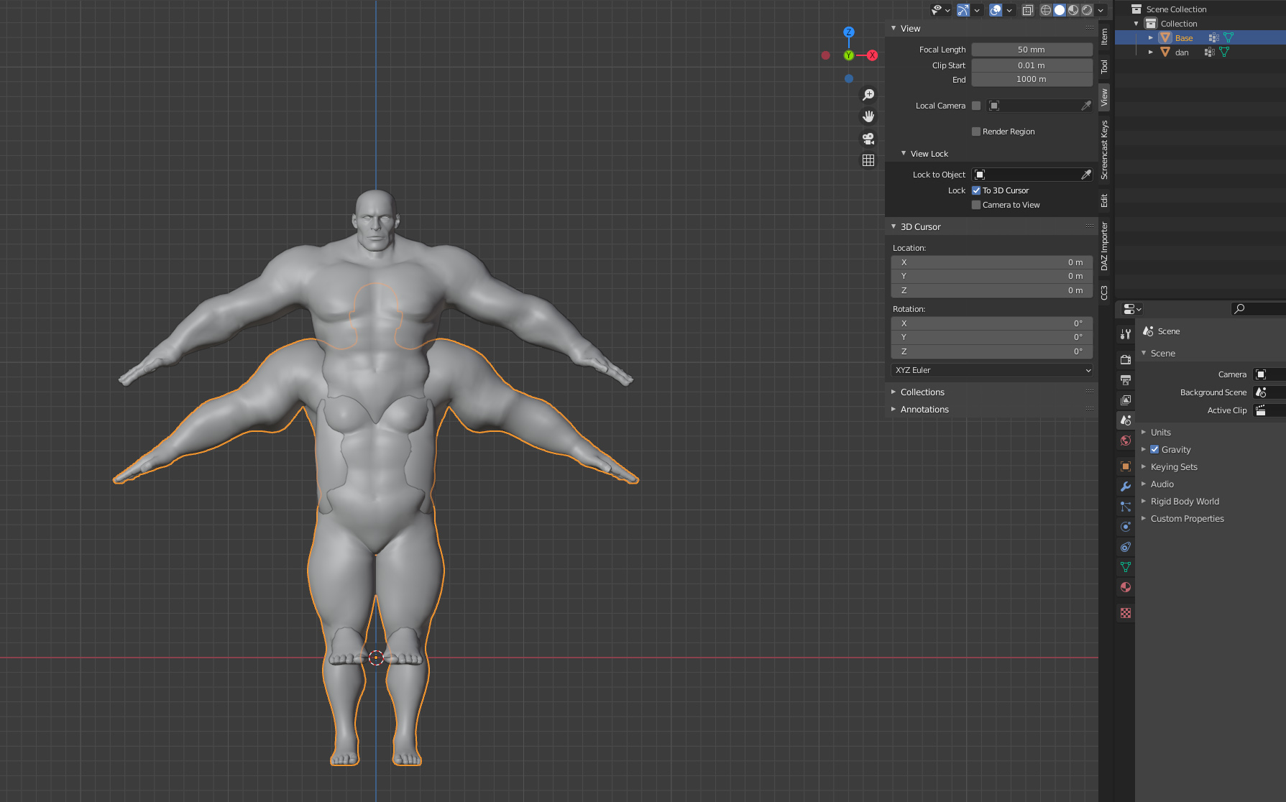Image resolution: width=1286 pixels, height=802 pixels.
Task: Collapse the 3D Cursor panel
Action: coord(894,227)
